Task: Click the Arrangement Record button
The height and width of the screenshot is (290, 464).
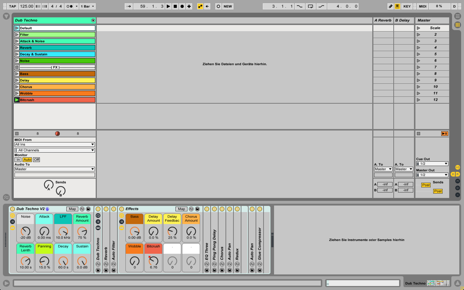Action: [x=182, y=6]
